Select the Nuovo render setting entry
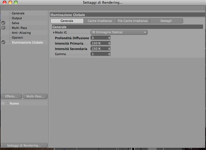 pyautogui.click(x=14, y=103)
